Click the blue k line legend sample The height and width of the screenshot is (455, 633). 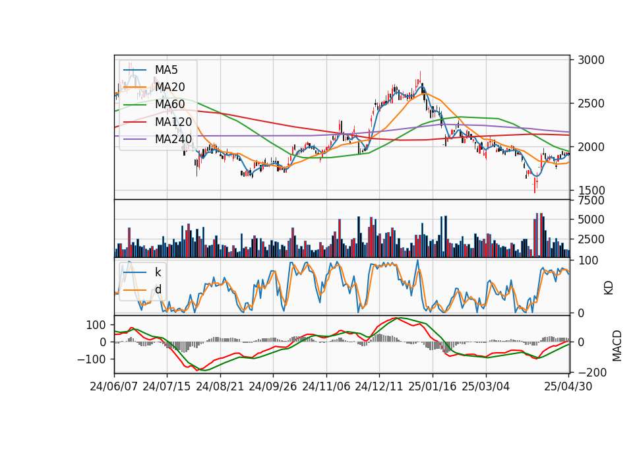click(x=135, y=272)
